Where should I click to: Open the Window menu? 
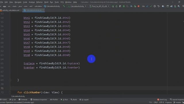pos(68,2)
